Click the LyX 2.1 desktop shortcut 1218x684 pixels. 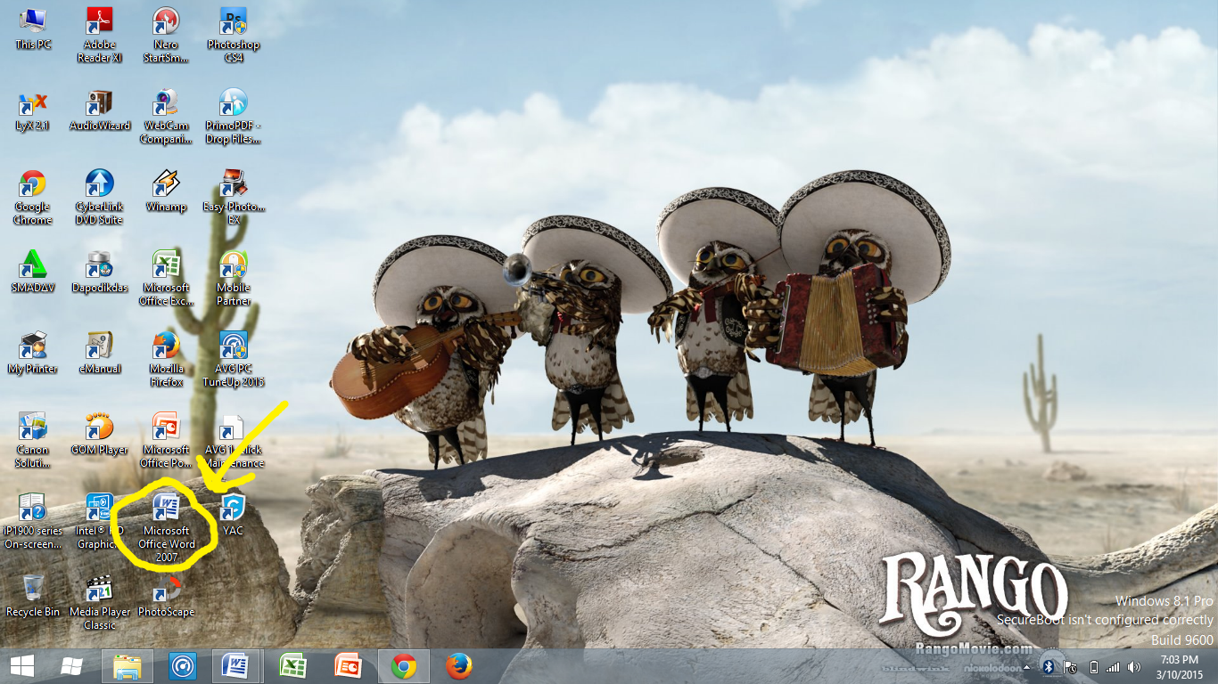[33, 110]
